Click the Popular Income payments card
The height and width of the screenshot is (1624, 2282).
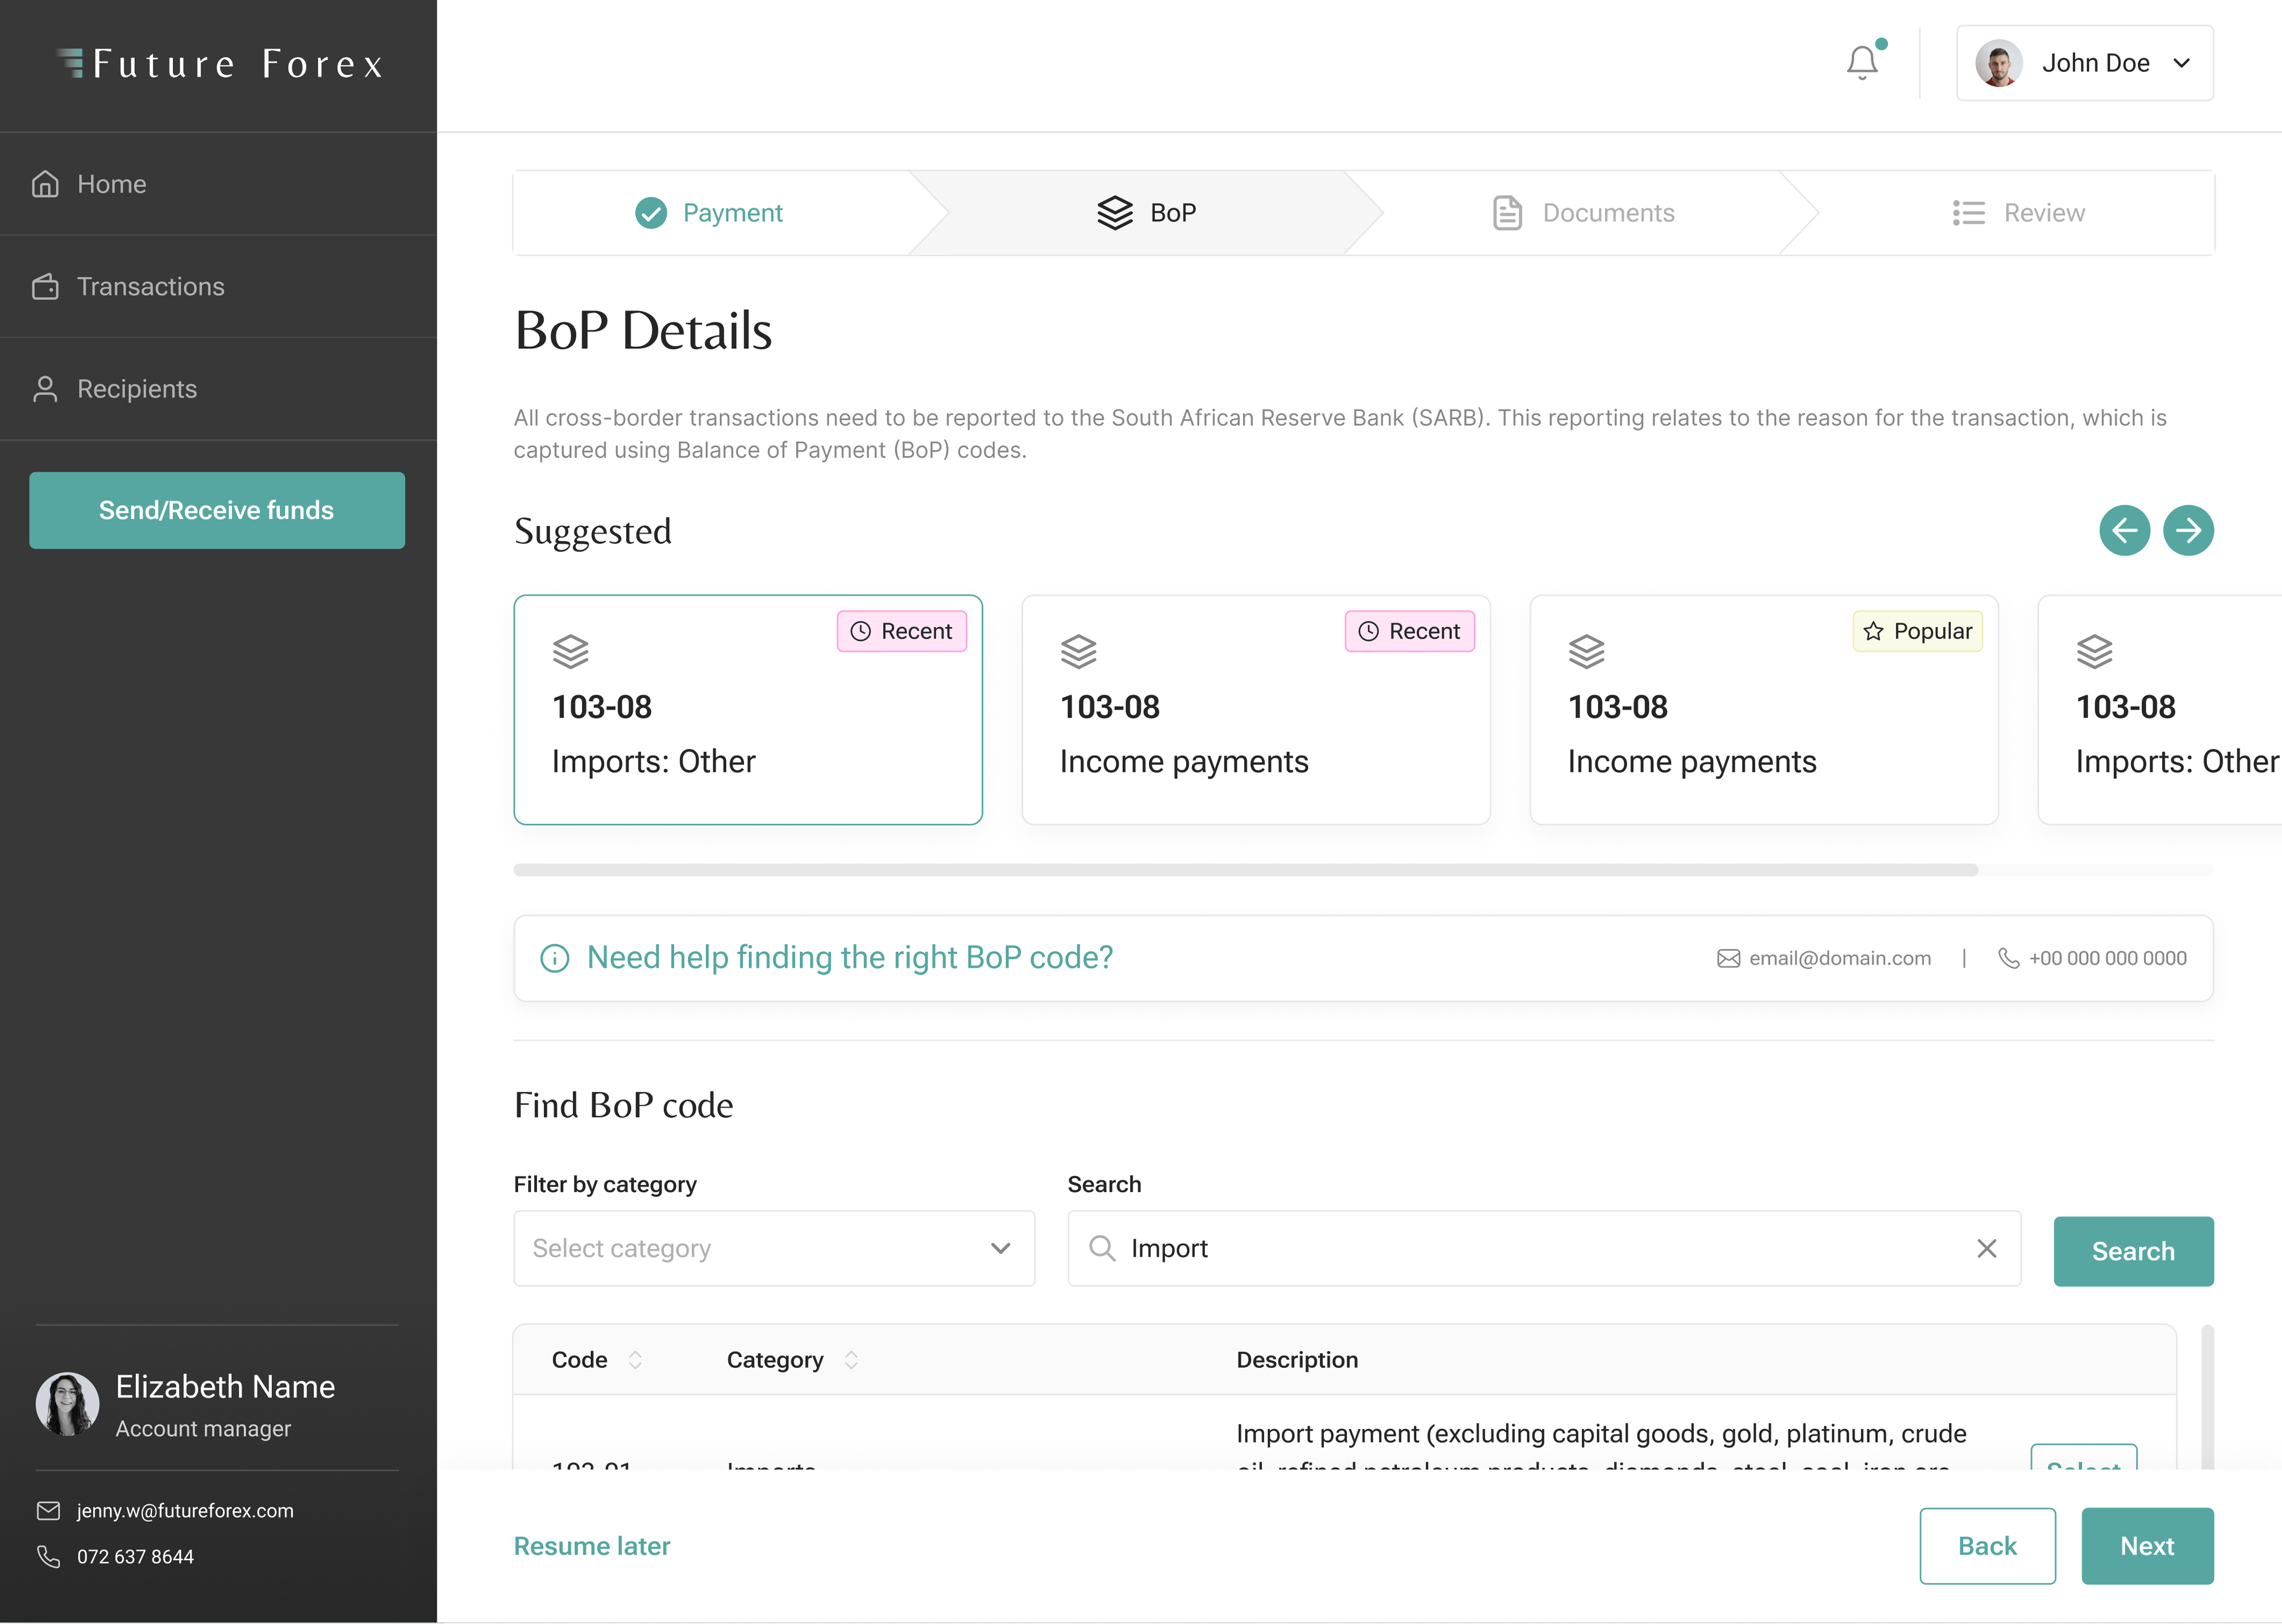1763,710
